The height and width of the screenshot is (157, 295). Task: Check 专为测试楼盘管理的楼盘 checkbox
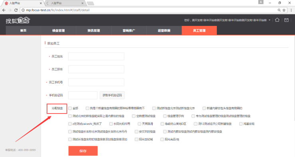[193, 116]
